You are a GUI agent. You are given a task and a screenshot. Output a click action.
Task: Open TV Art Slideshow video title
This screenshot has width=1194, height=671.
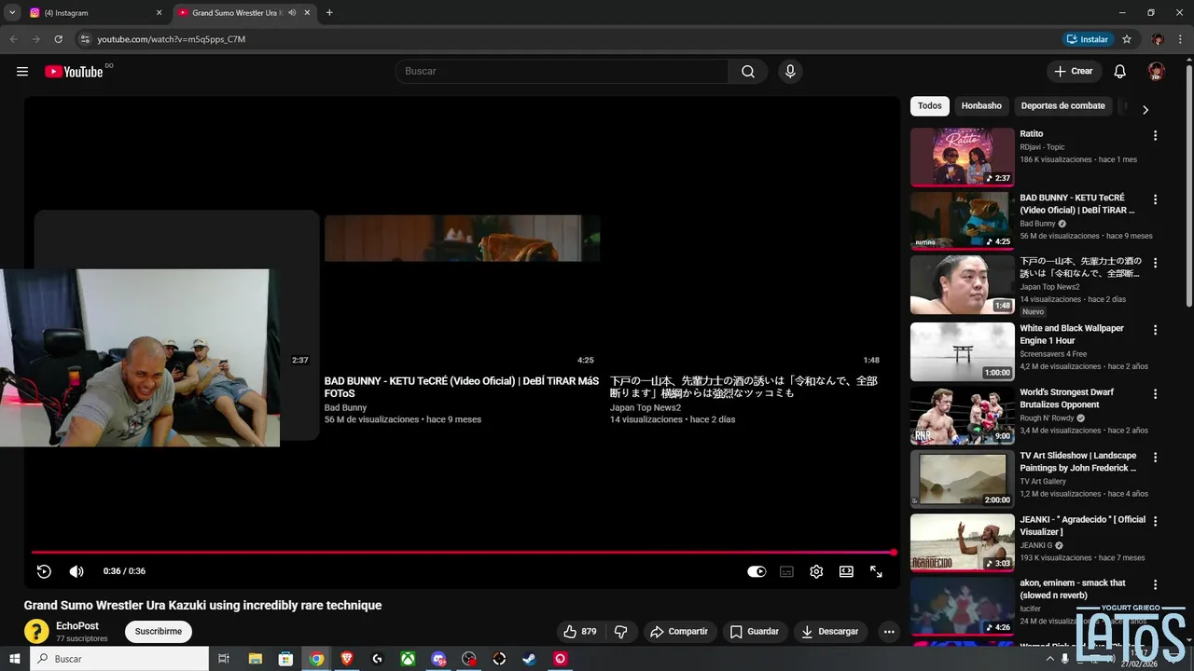pos(1078,462)
